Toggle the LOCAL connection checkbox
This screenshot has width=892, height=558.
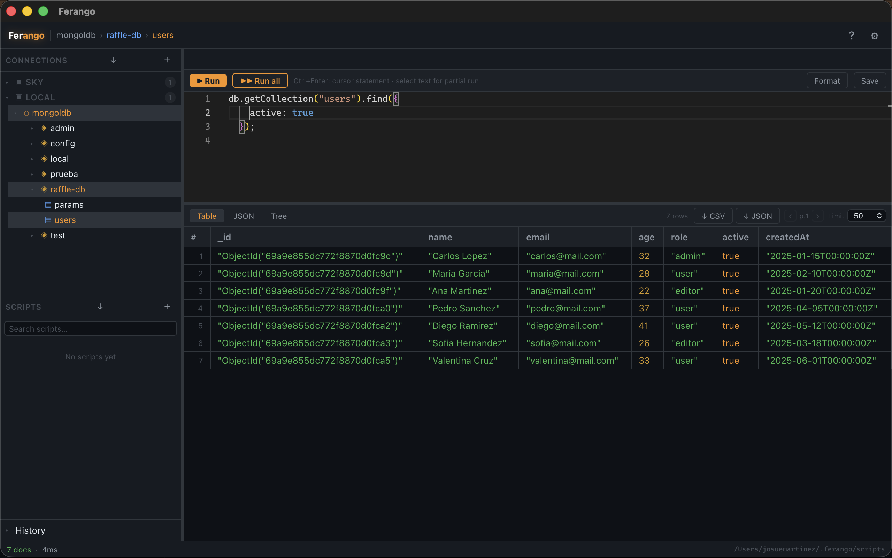pos(19,97)
